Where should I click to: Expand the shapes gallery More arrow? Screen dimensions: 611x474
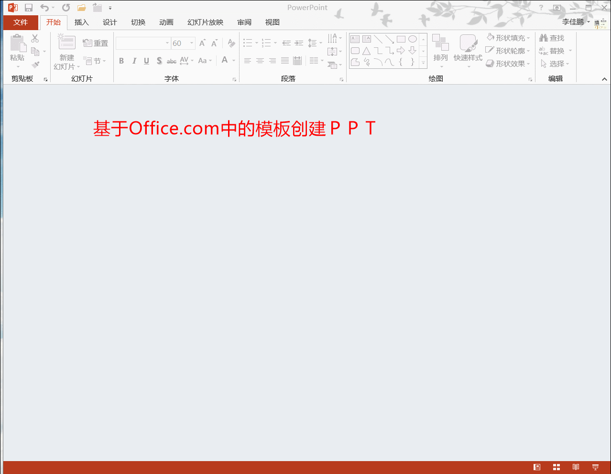tap(423, 63)
